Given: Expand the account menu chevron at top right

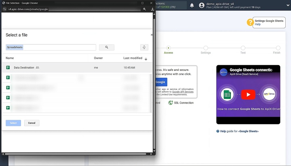Looking at the screenshot, I should [288, 5].
